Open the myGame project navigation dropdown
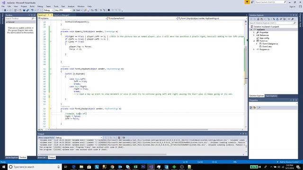This screenshot has height=170, width=303. tap(72, 18)
